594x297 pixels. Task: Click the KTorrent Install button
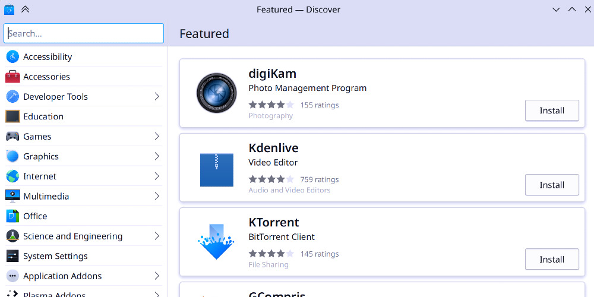pyautogui.click(x=551, y=259)
